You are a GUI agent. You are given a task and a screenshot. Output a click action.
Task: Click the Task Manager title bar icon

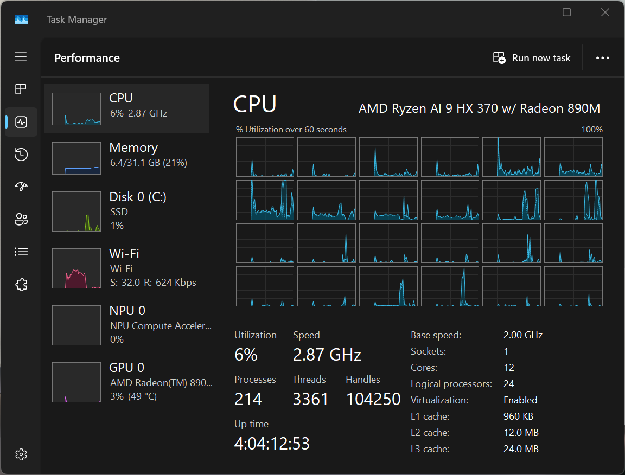tap(21, 20)
